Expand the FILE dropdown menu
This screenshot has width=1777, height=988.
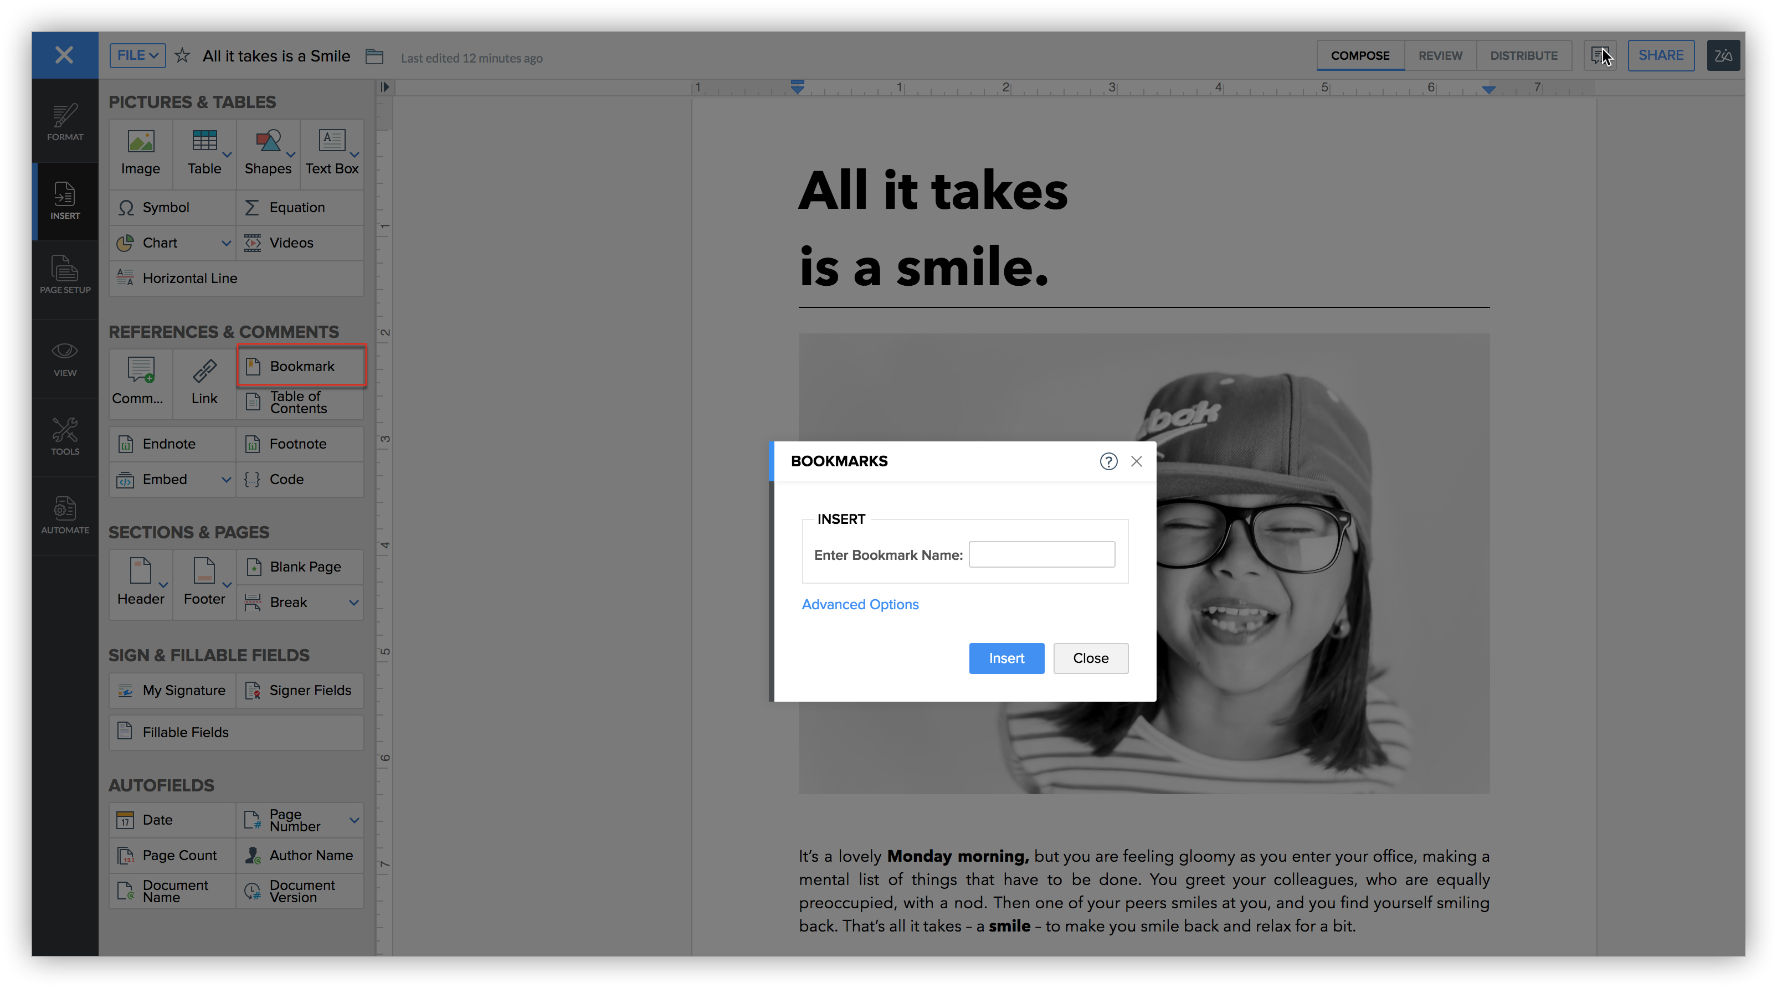(x=137, y=55)
